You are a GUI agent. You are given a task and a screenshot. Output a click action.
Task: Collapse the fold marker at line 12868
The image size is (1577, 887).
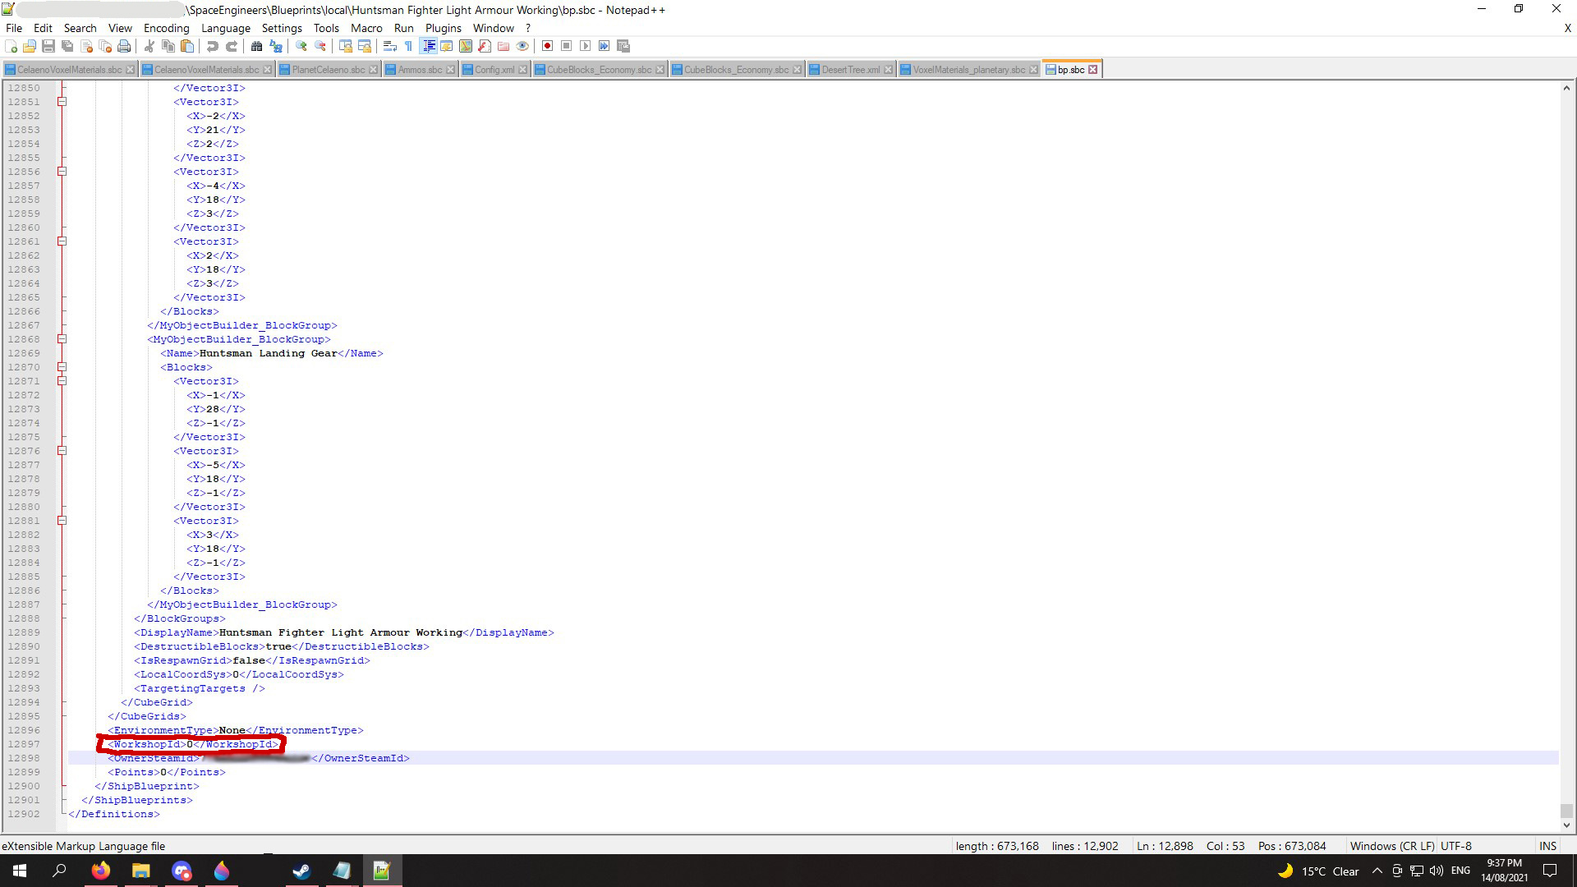[x=62, y=339]
